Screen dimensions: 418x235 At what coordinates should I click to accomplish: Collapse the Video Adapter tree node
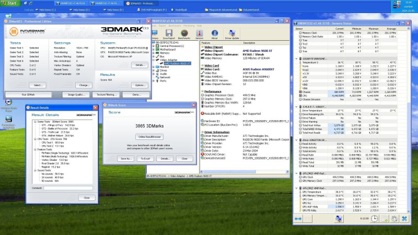(154, 60)
